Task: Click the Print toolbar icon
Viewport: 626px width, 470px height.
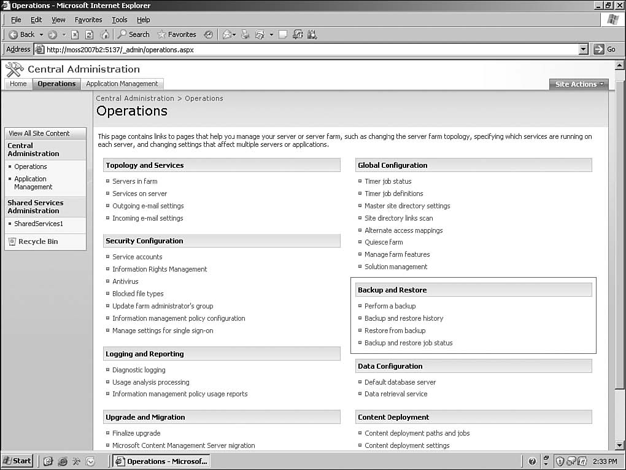Action: (x=244, y=34)
